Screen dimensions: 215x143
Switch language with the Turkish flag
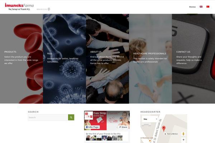(x=208, y=7)
